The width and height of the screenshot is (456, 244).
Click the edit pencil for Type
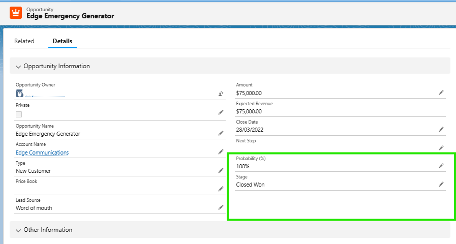[221, 170]
